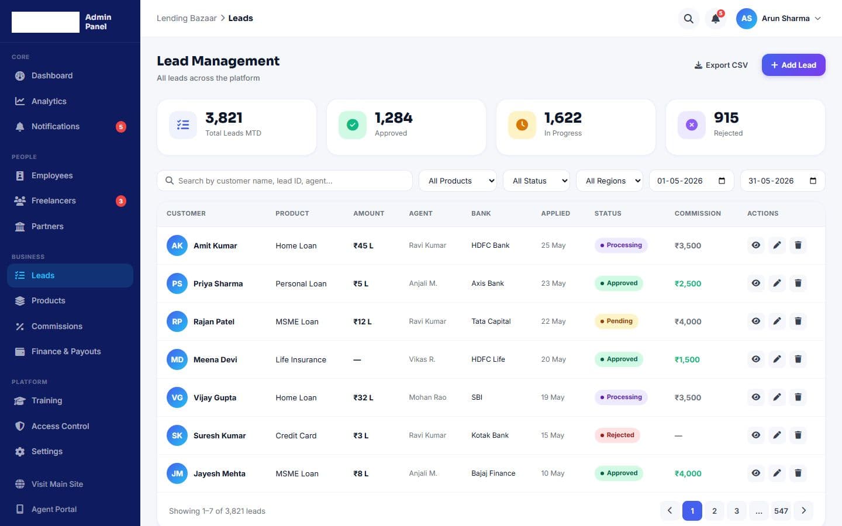View Vijay Gupta's lead details
The image size is (842, 526).
(x=756, y=397)
